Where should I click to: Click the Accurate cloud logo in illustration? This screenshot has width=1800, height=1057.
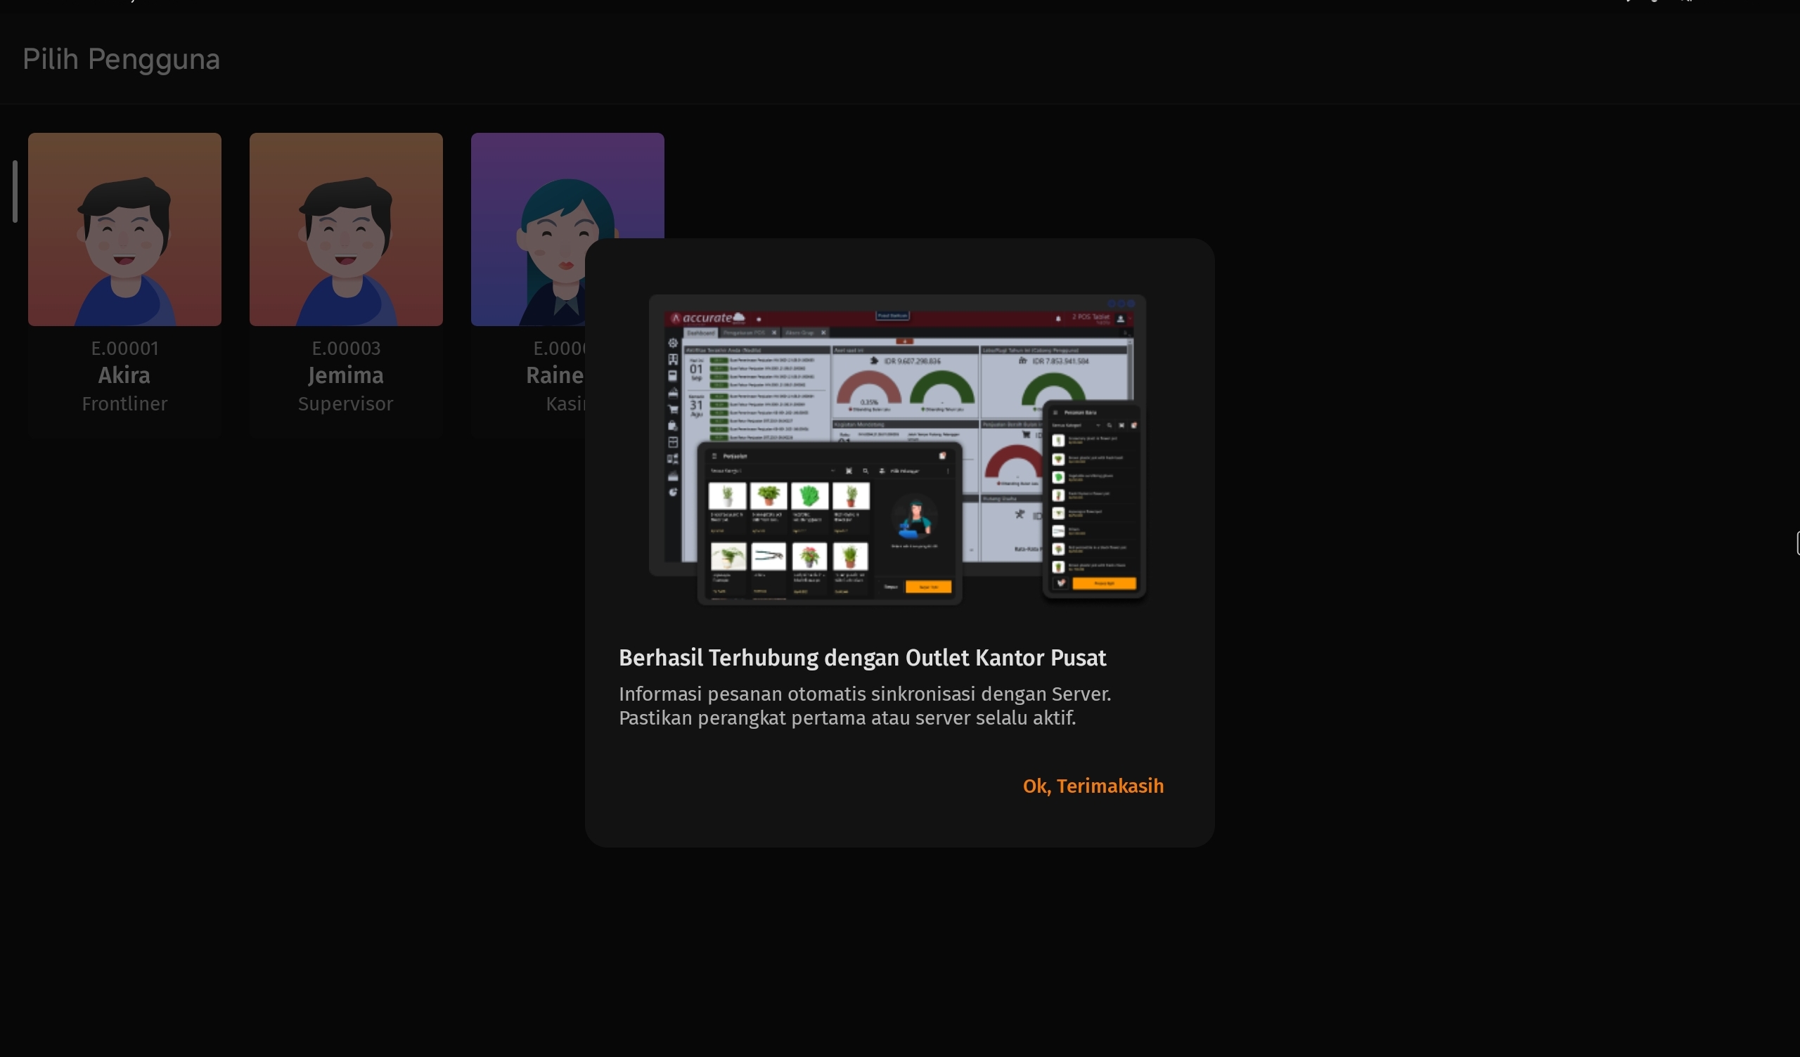[708, 318]
